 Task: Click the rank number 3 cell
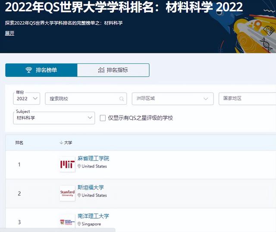coord(19,222)
